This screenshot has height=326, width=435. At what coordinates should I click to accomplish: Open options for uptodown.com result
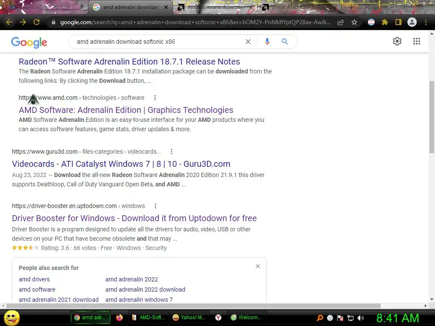click(x=155, y=206)
